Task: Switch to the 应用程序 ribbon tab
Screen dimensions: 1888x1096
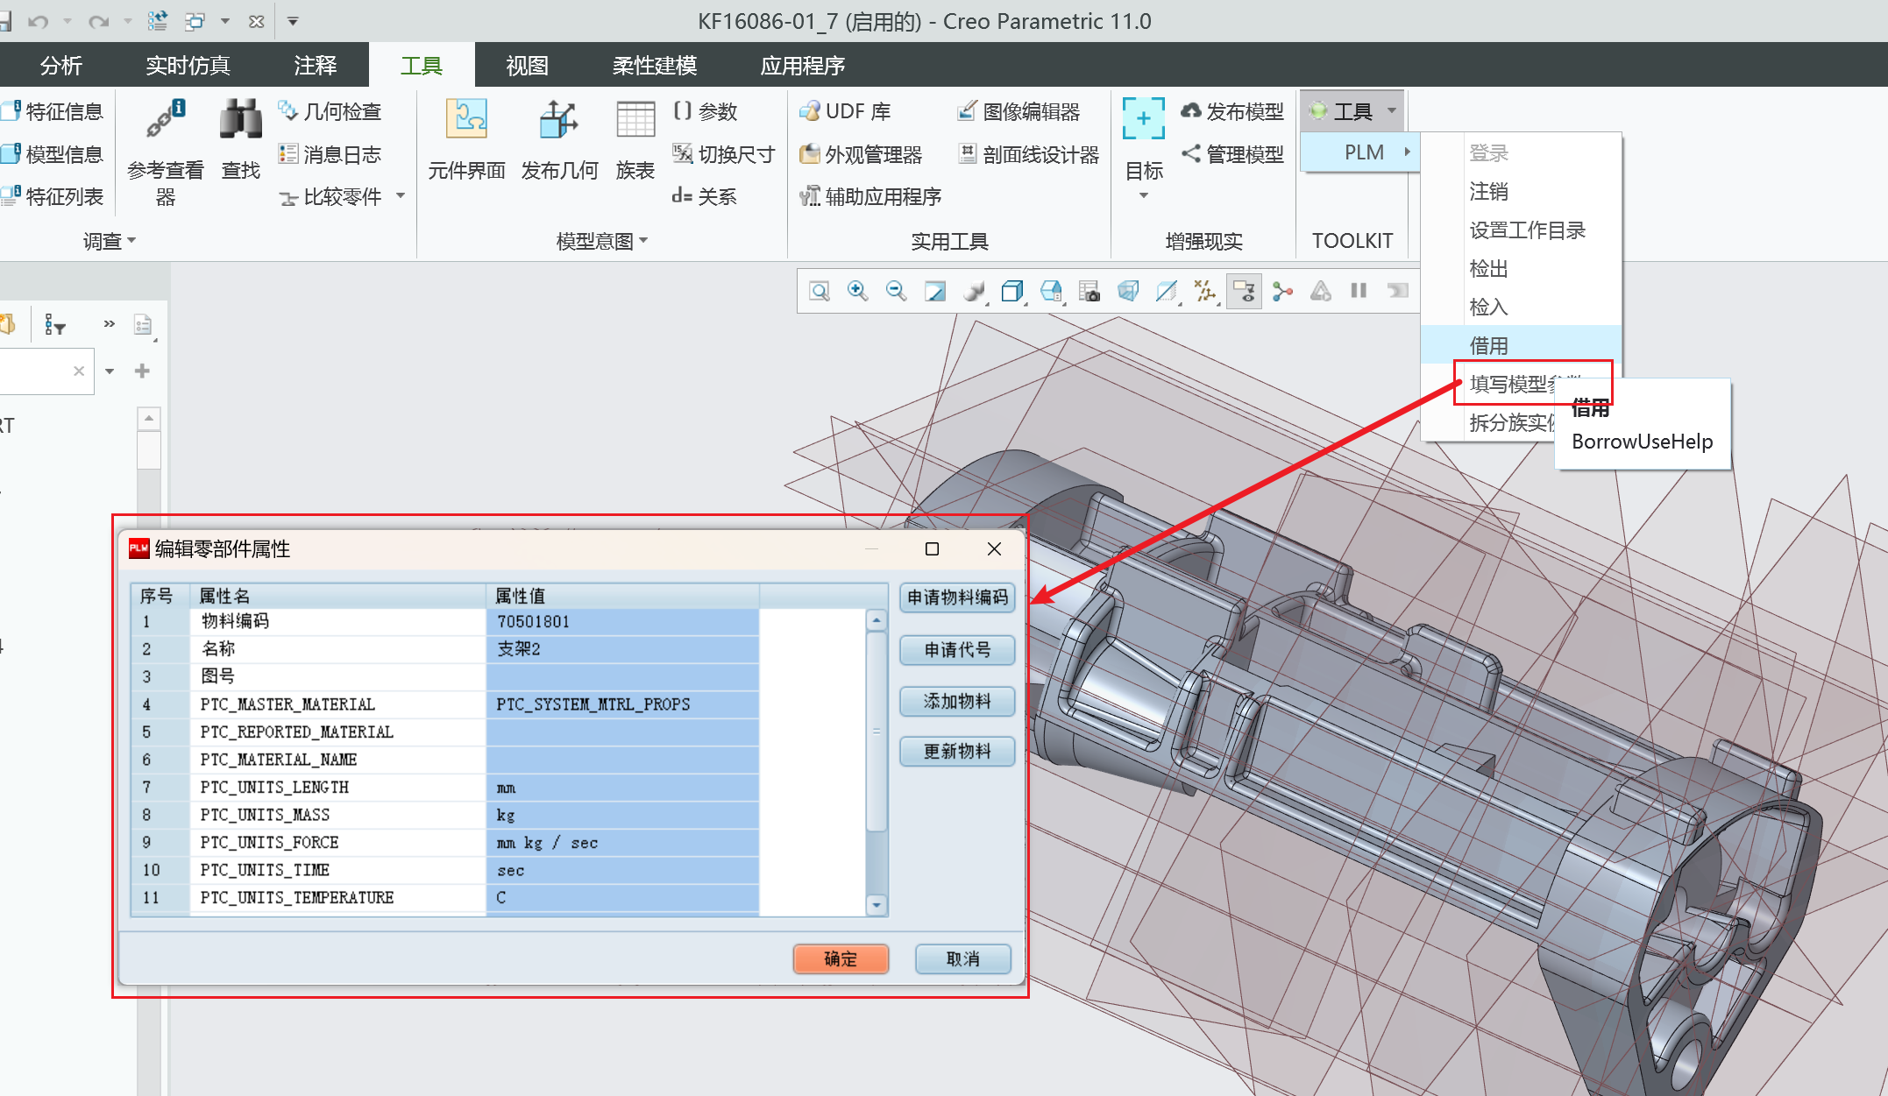Action: point(803,66)
